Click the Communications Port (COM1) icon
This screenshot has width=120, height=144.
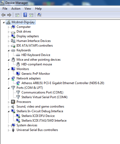tap(18, 92)
